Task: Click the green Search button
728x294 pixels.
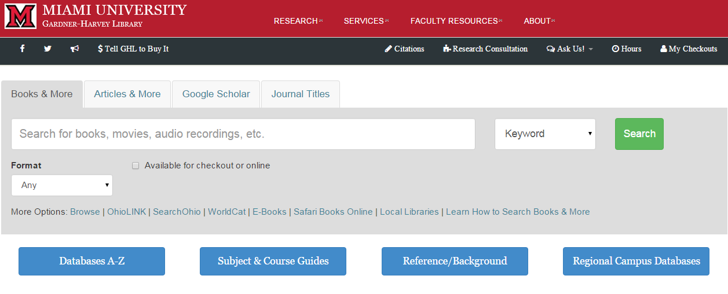Action: pos(639,134)
